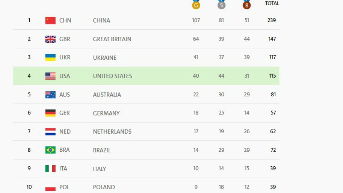Image resolution: width=343 pixels, height=193 pixels.
Task: Open the CHINA country link
Action: [x=101, y=20]
